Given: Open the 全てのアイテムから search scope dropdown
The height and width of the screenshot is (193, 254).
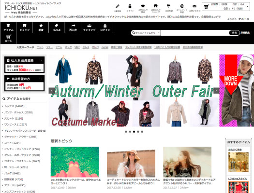Looking at the screenshot, I should click(x=146, y=33).
